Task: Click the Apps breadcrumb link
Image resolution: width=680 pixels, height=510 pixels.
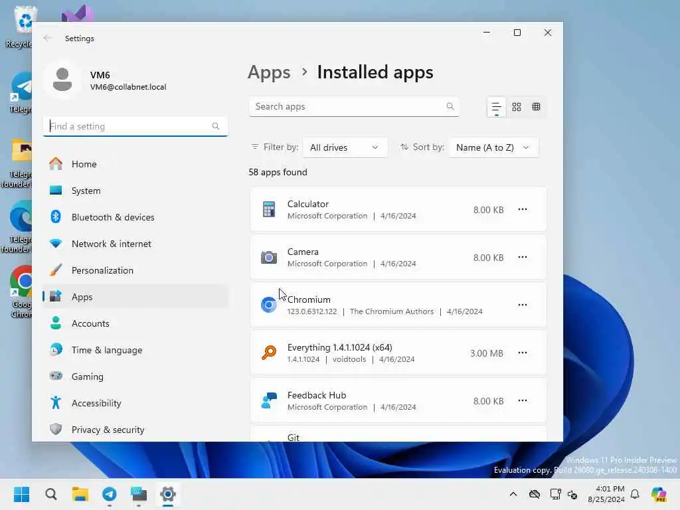Action: pos(269,72)
